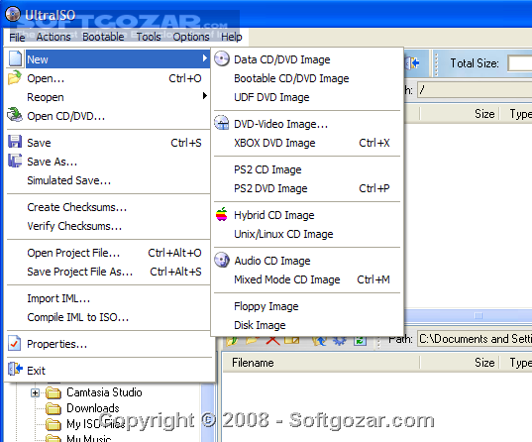The height and width of the screenshot is (442, 532).
Task: Create a Bootable CD/DVD Image
Action: [307, 78]
